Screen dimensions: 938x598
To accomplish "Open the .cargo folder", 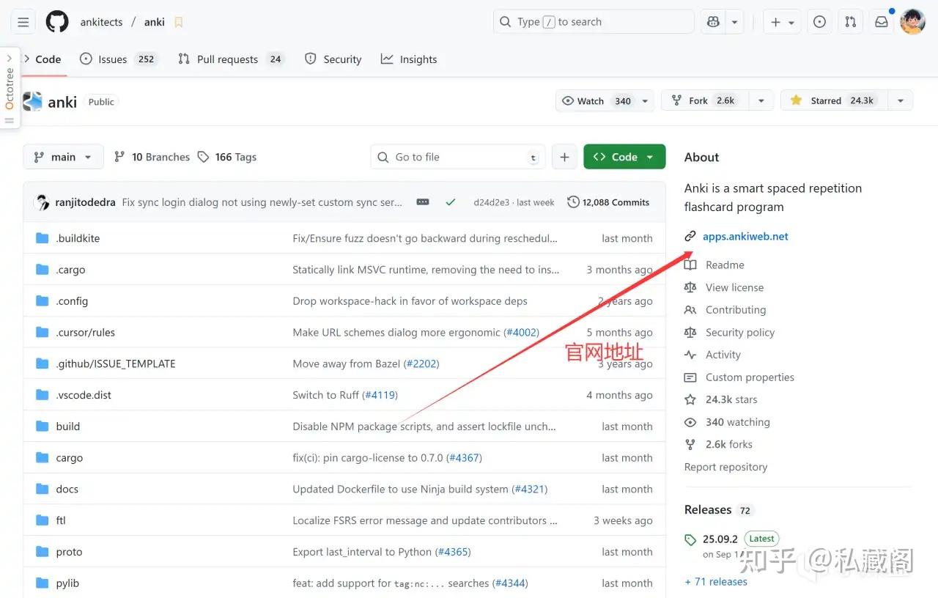I will pyautogui.click(x=70, y=270).
